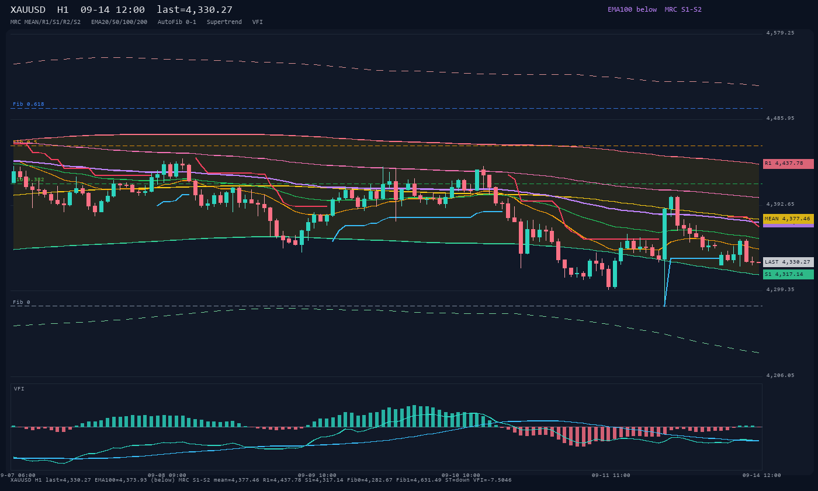Click the S1 4,317.14 price tag

coord(788,274)
